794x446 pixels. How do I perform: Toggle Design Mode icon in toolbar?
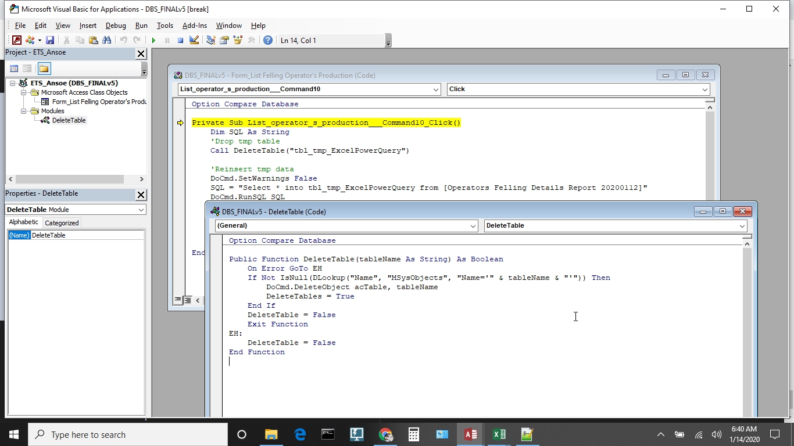(x=194, y=40)
